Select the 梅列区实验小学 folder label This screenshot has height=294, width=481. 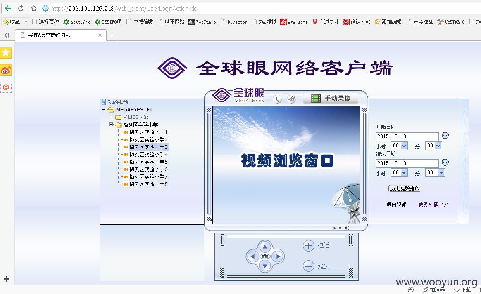140,125
